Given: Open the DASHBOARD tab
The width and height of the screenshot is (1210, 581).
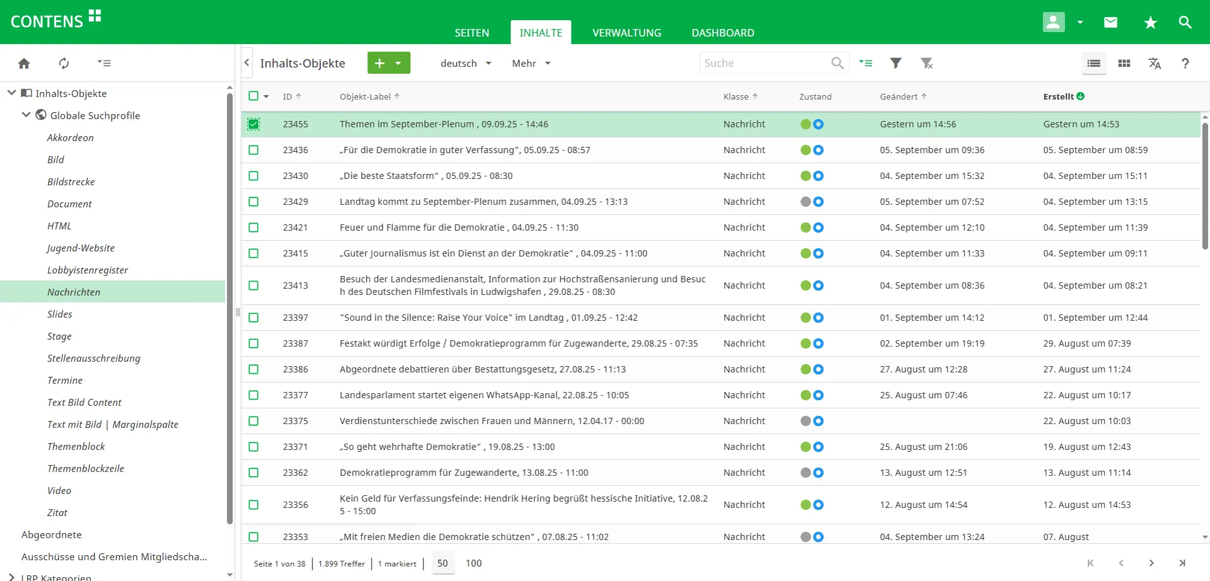Looking at the screenshot, I should click(722, 33).
